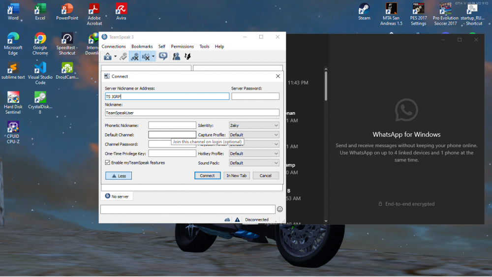Open Hard Disk Sentinel desktop shortcut

click(13, 103)
